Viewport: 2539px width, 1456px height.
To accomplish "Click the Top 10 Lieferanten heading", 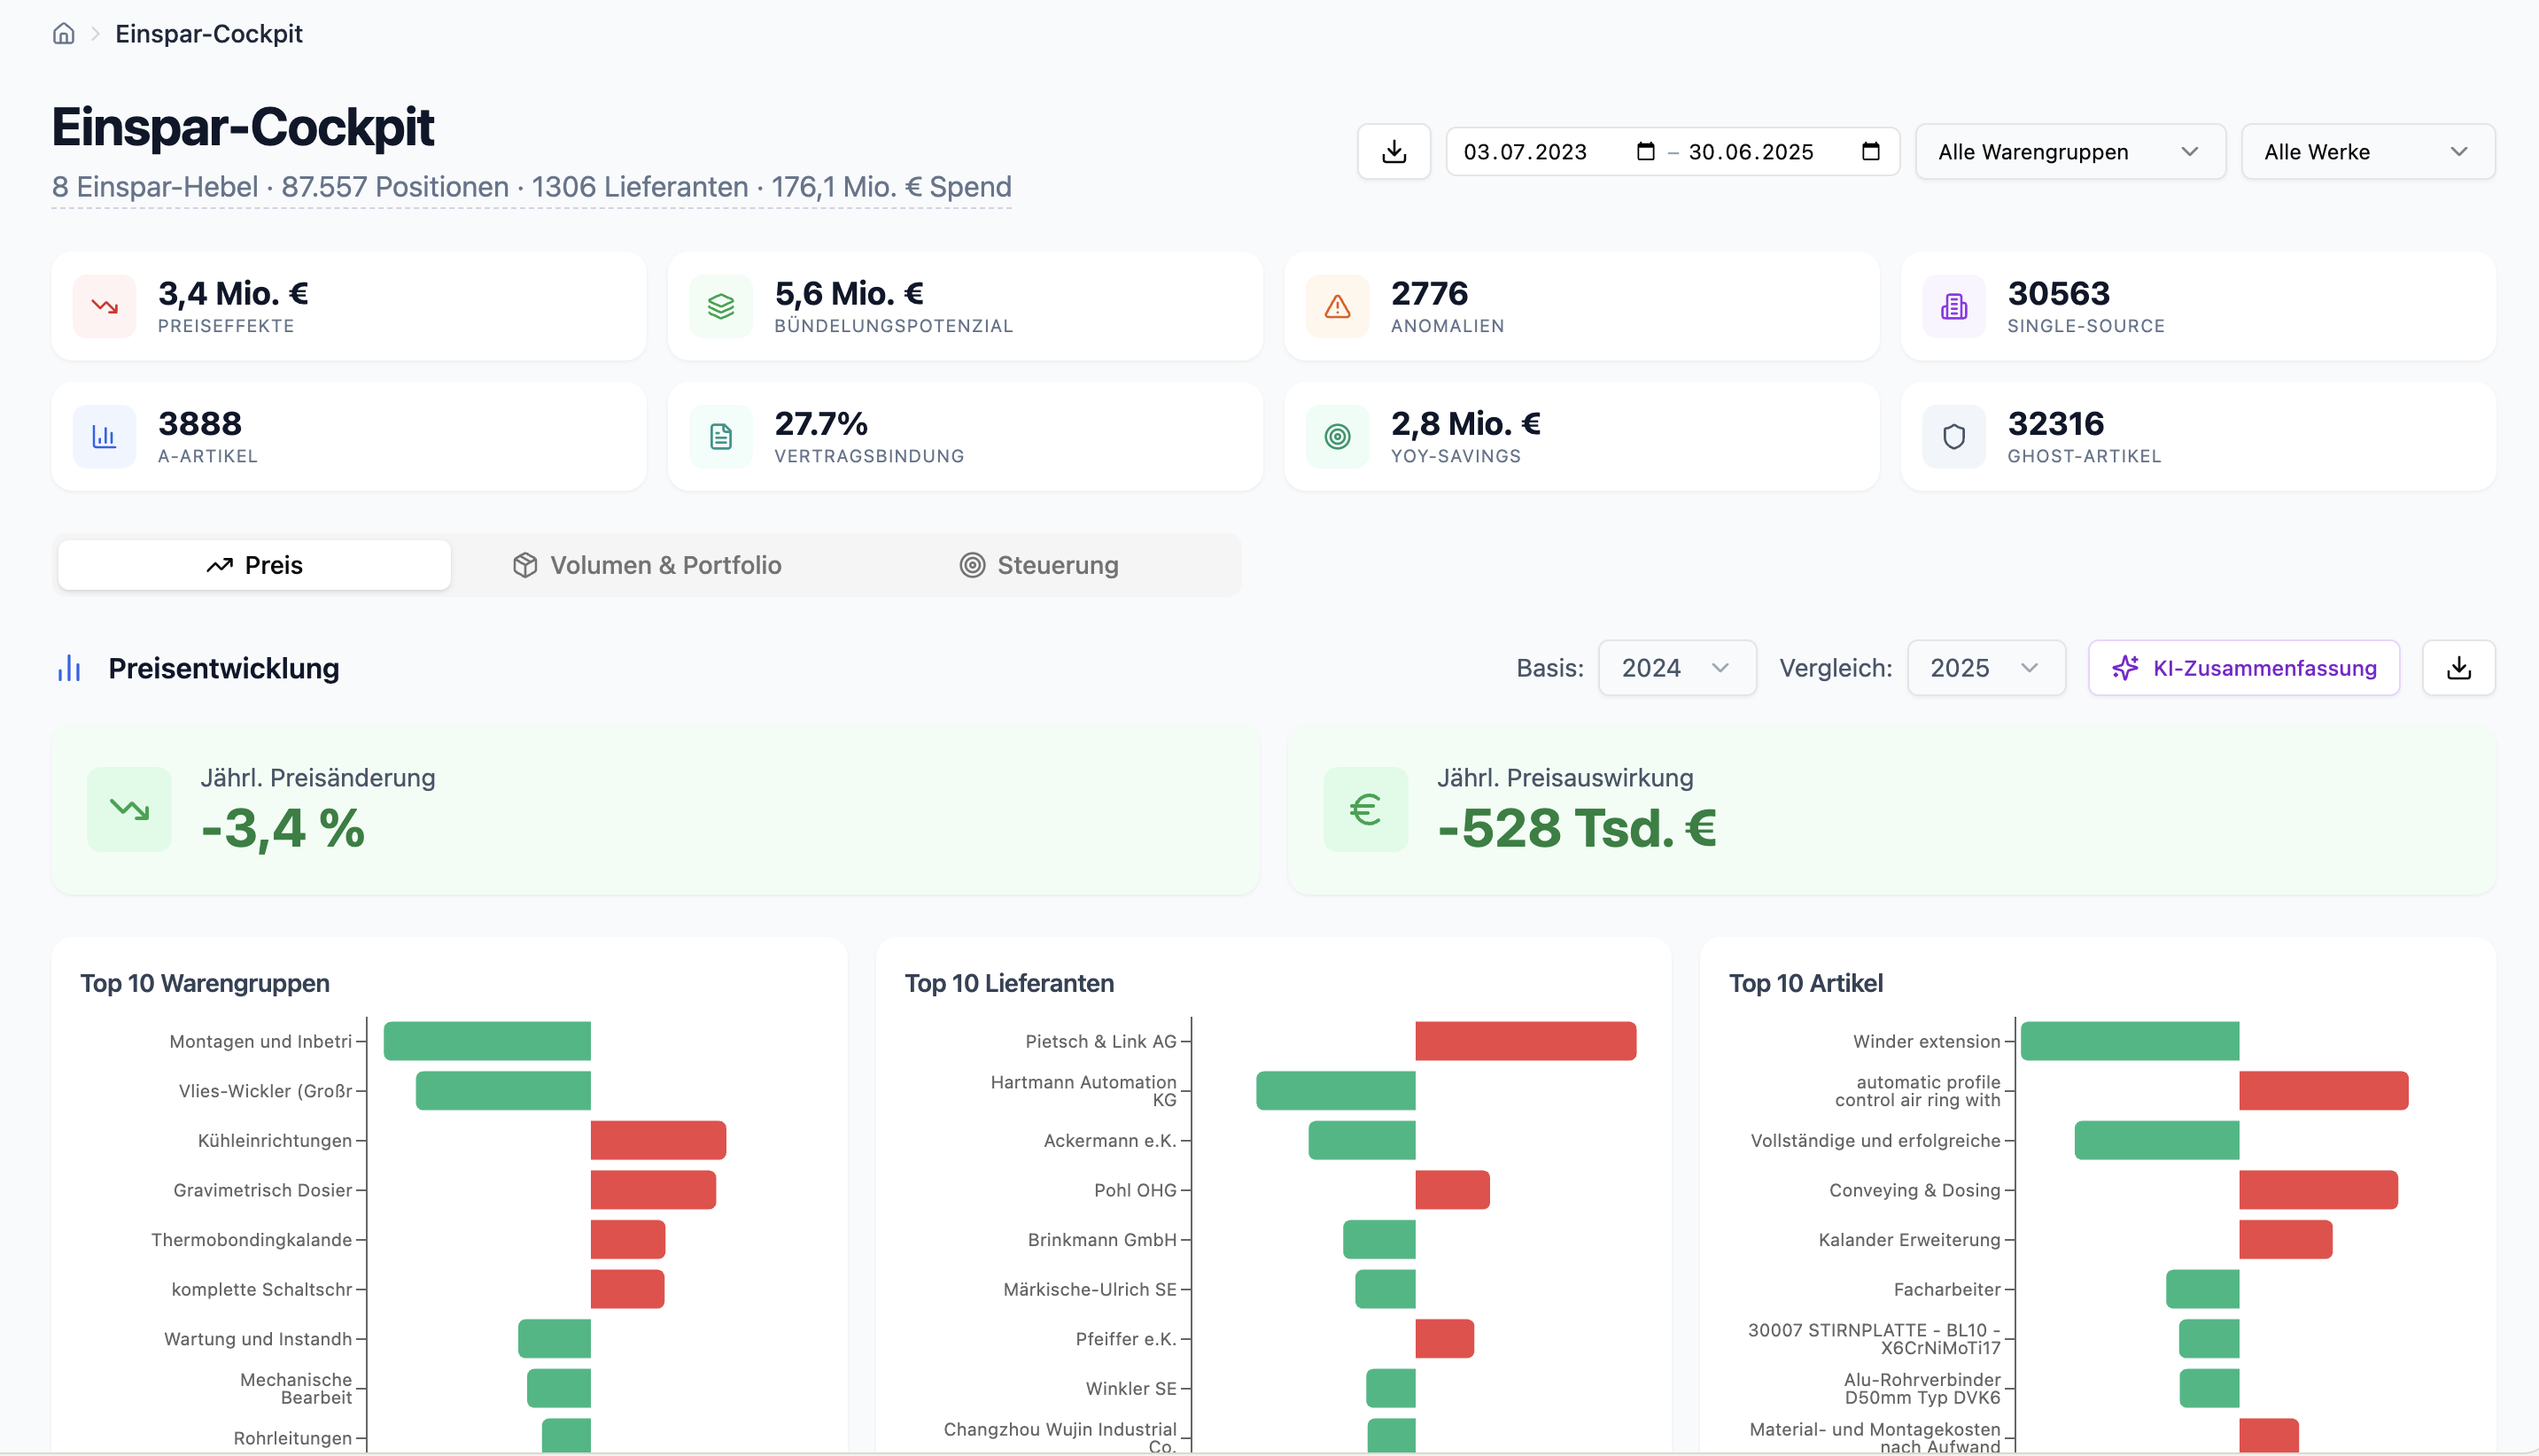I will click(1009, 983).
